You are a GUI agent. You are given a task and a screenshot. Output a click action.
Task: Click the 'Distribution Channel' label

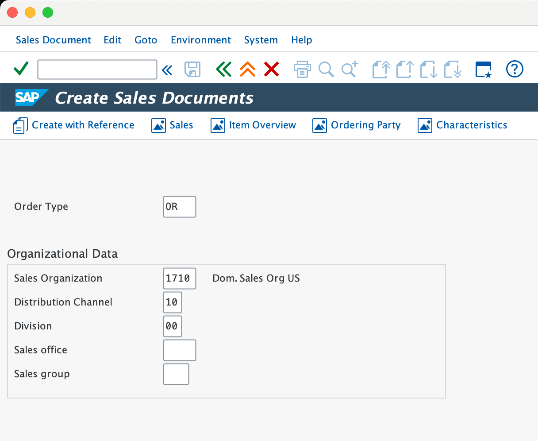(x=63, y=302)
